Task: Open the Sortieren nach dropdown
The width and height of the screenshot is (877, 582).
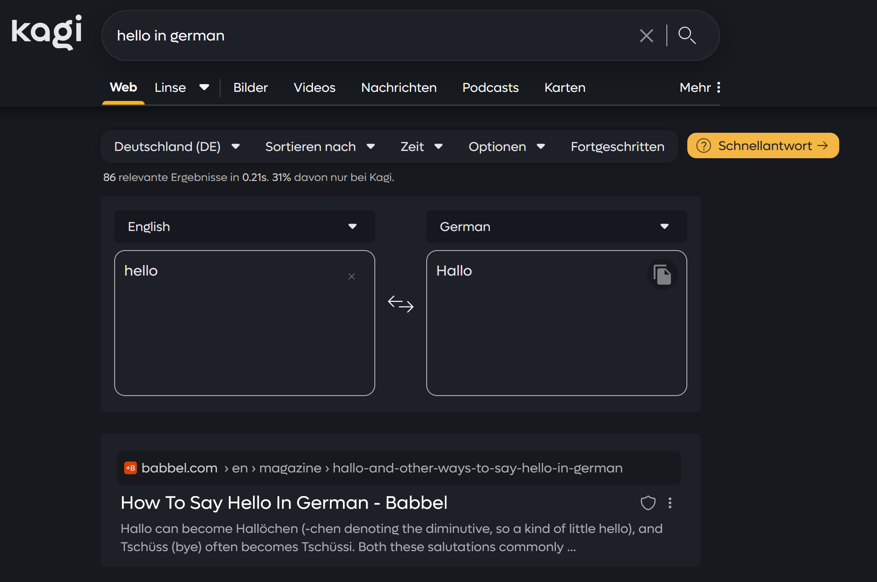Action: [x=320, y=146]
